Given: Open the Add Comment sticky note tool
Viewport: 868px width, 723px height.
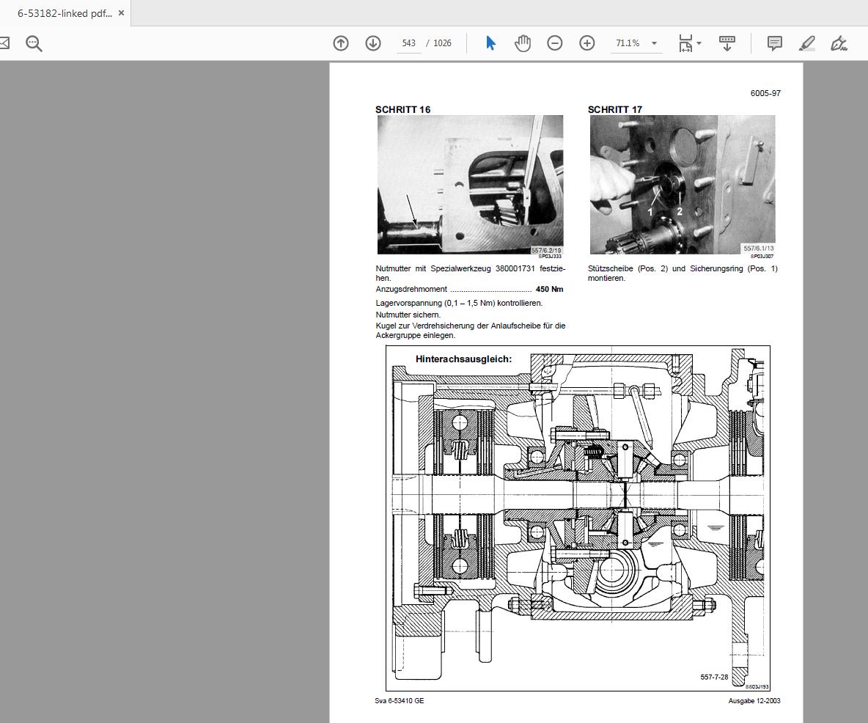Looking at the screenshot, I should click(x=773, y=43).
